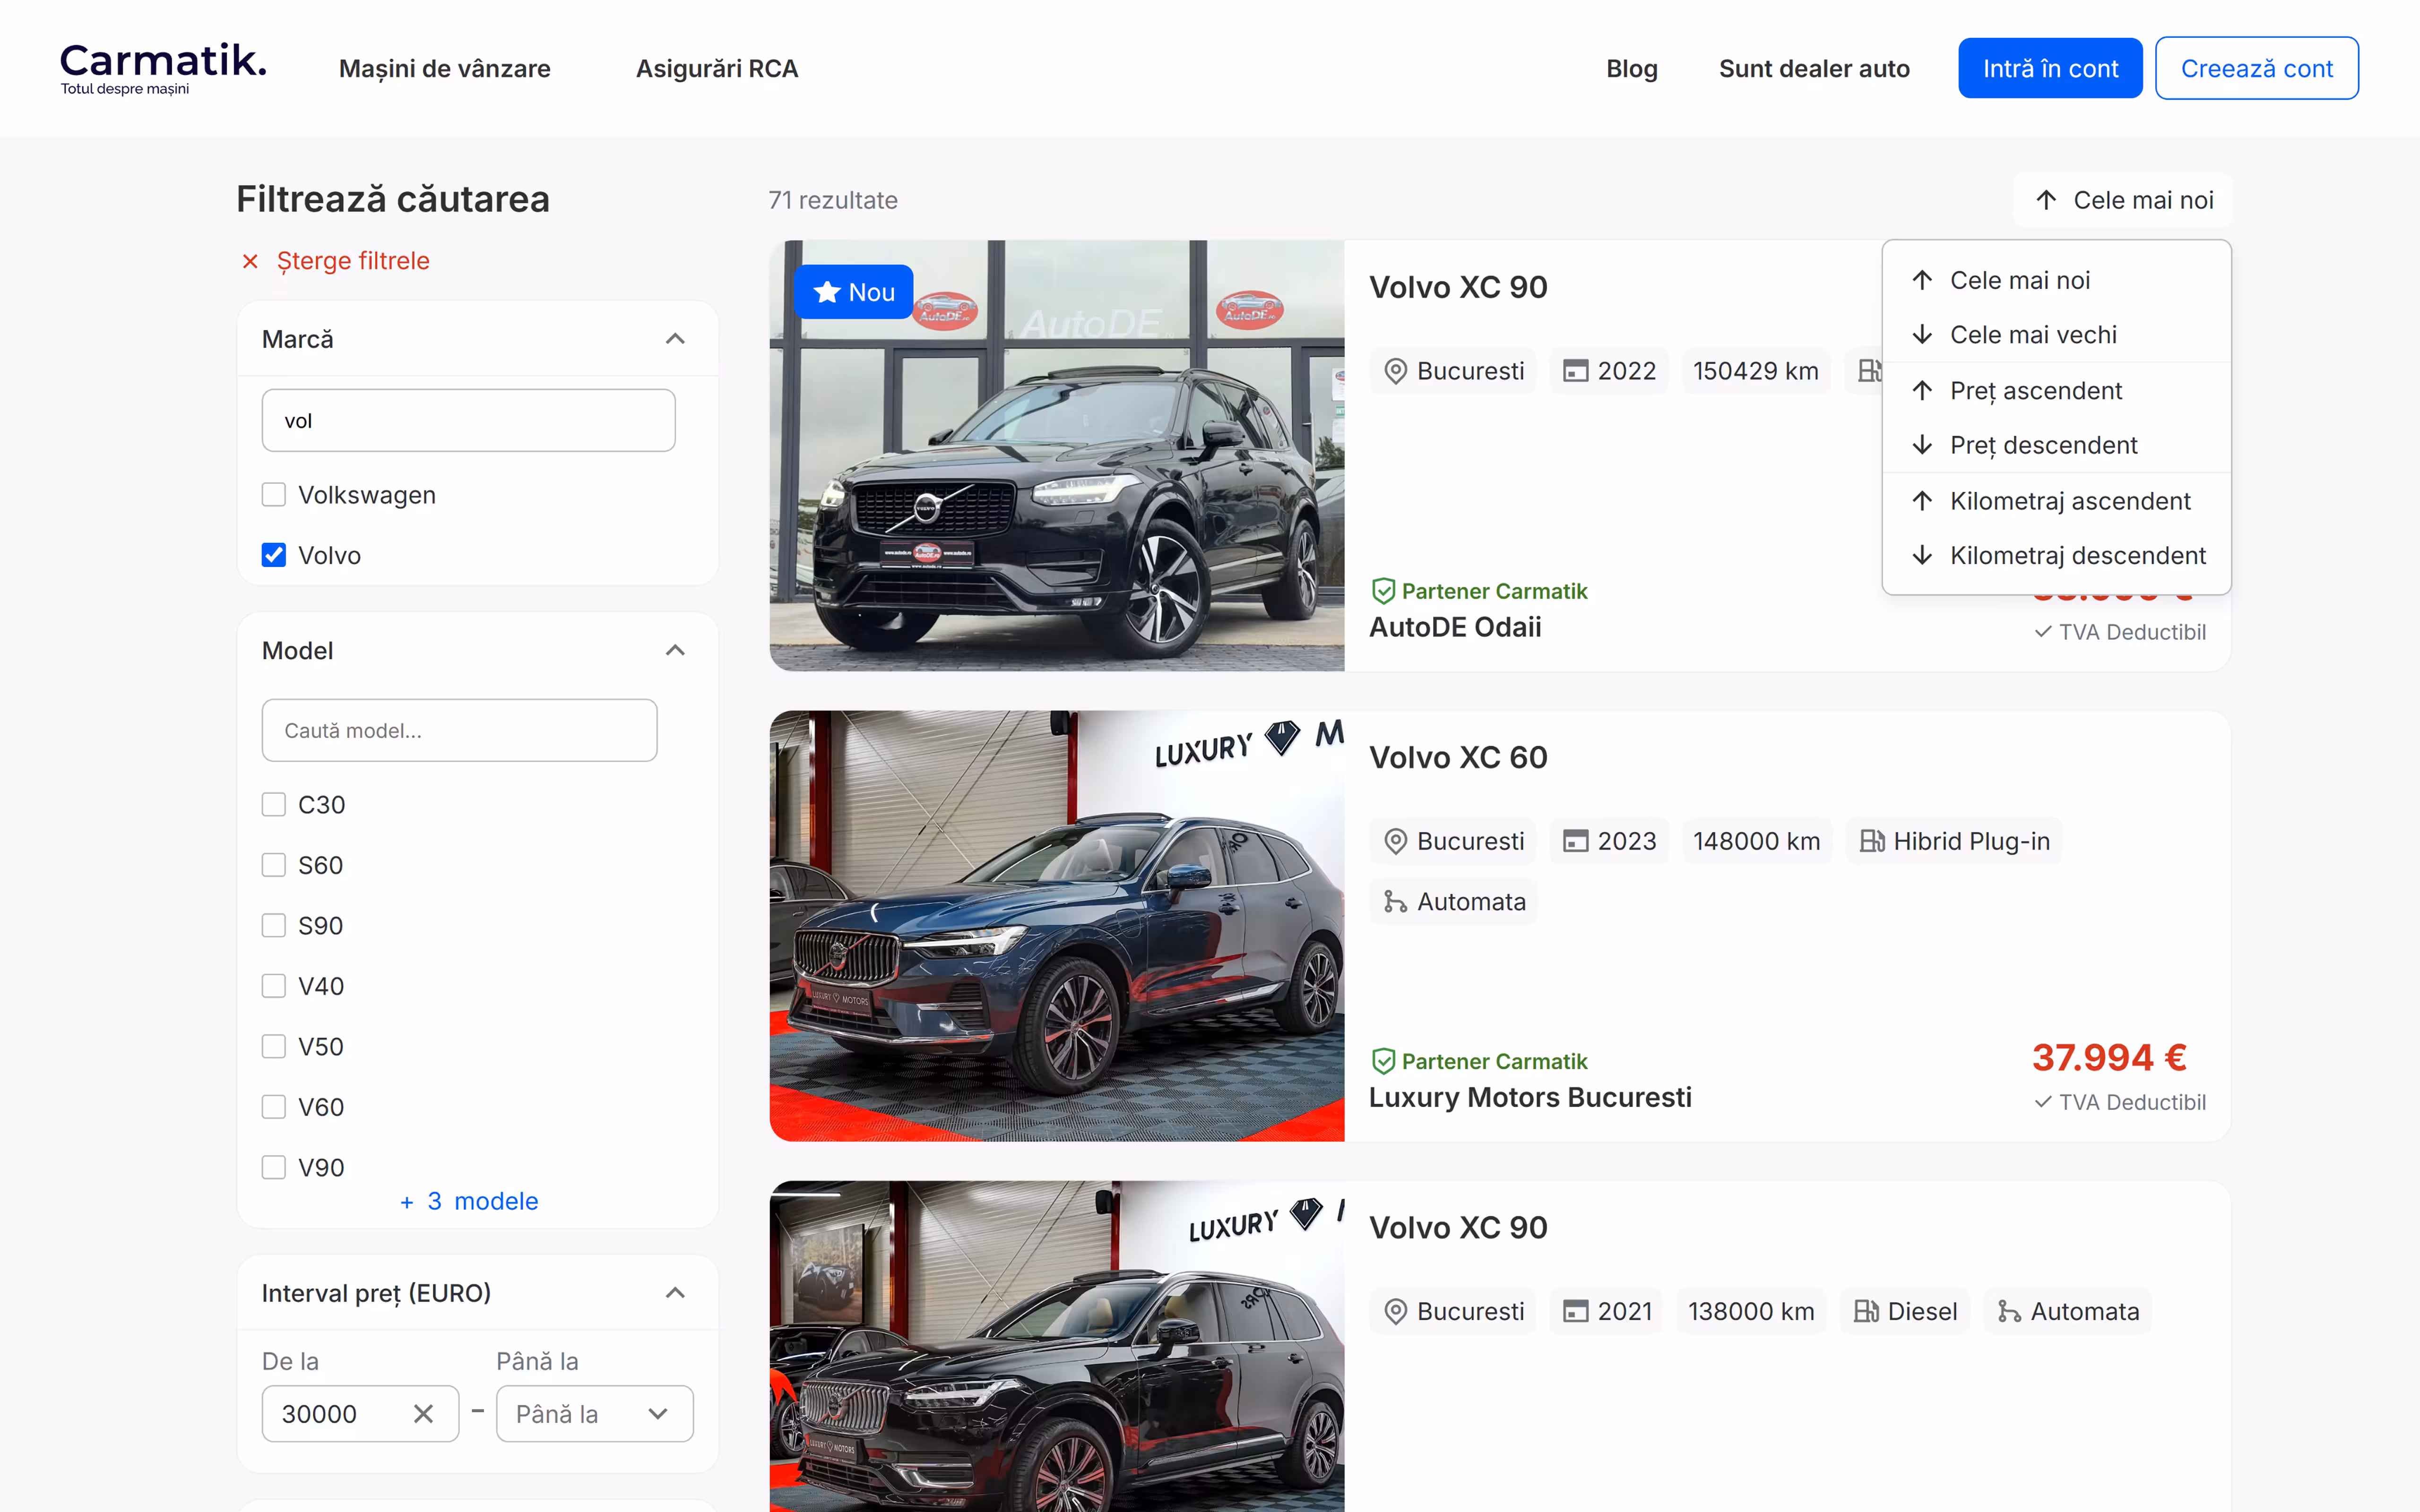Open the Cele mai noi sort dropdown

(2122, 200)
